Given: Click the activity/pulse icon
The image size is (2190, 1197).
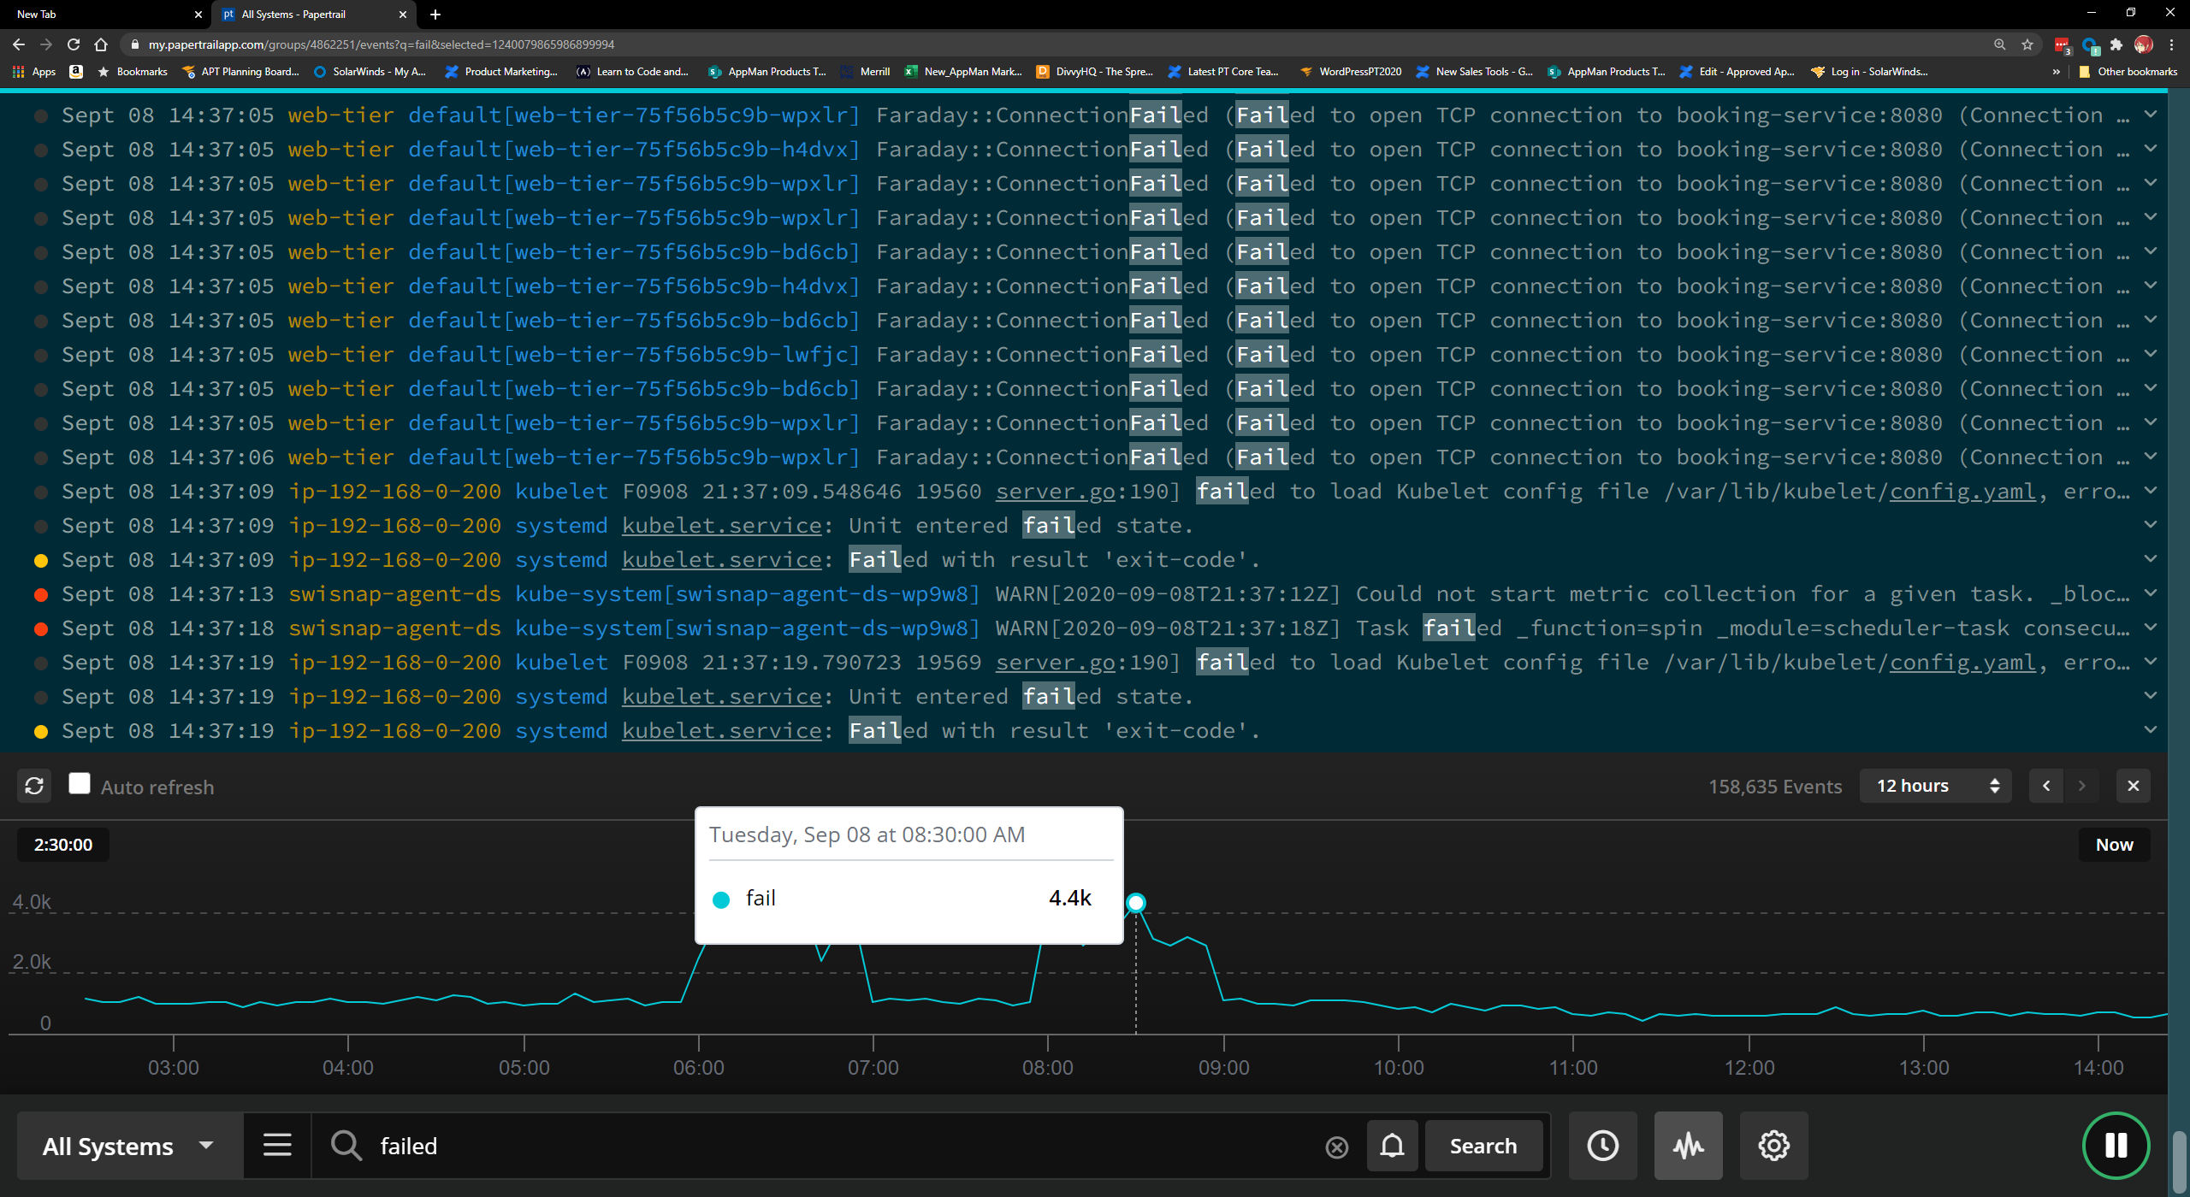Looking at the screenshot, I should pos(1689,1146).
